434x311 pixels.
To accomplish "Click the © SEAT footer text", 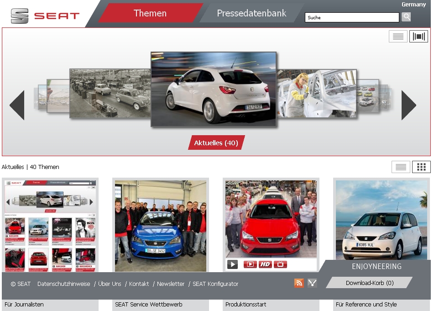I will click(x=21, y=284).
